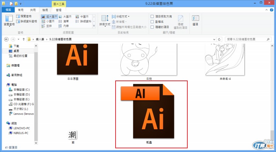Open the Lenovo device entry
This screenshot has width=276, height=152.
point(21,114)
